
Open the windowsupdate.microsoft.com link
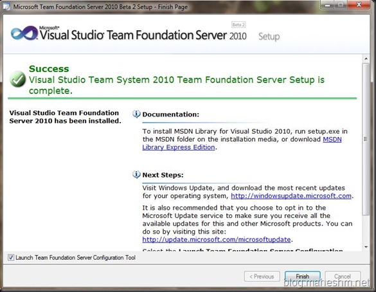(291, 196)
